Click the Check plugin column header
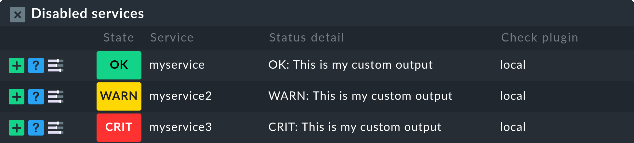 pyautogui.click(x=540, y=38)
